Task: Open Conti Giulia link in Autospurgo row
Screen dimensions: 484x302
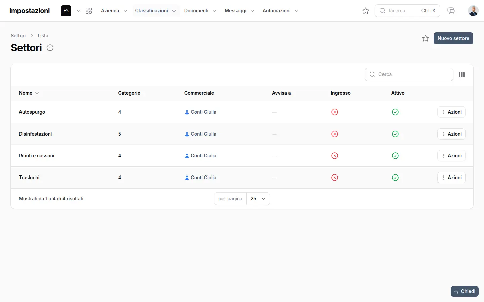Action: [200, 112]
